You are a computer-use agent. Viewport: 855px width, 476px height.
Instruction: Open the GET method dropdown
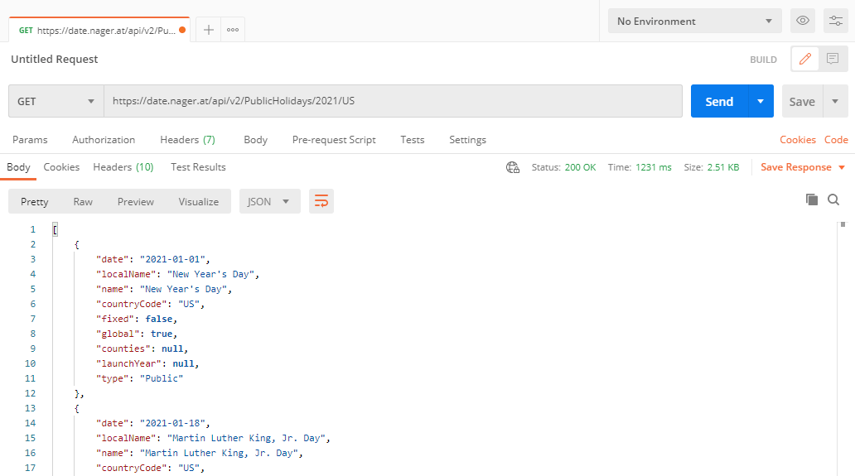tap(56, 102)
